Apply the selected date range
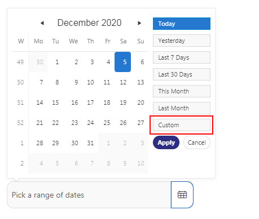Image resolution: width=259 pixels, height=219 pixels. click(x=166, y=142)
